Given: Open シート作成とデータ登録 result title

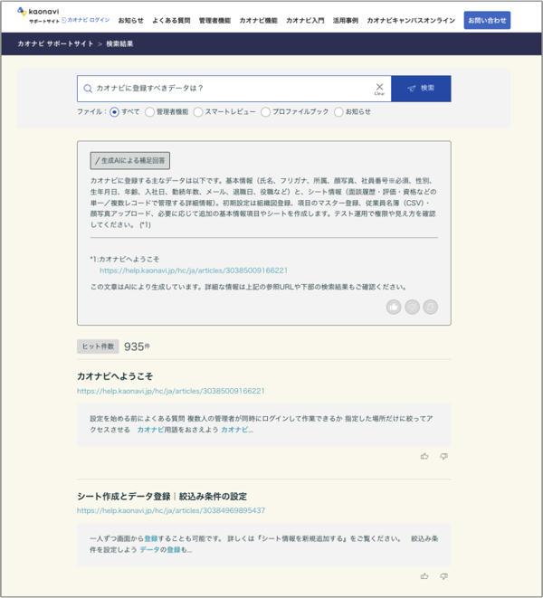Looking at the screenshot, I should (x=162, y=496).
